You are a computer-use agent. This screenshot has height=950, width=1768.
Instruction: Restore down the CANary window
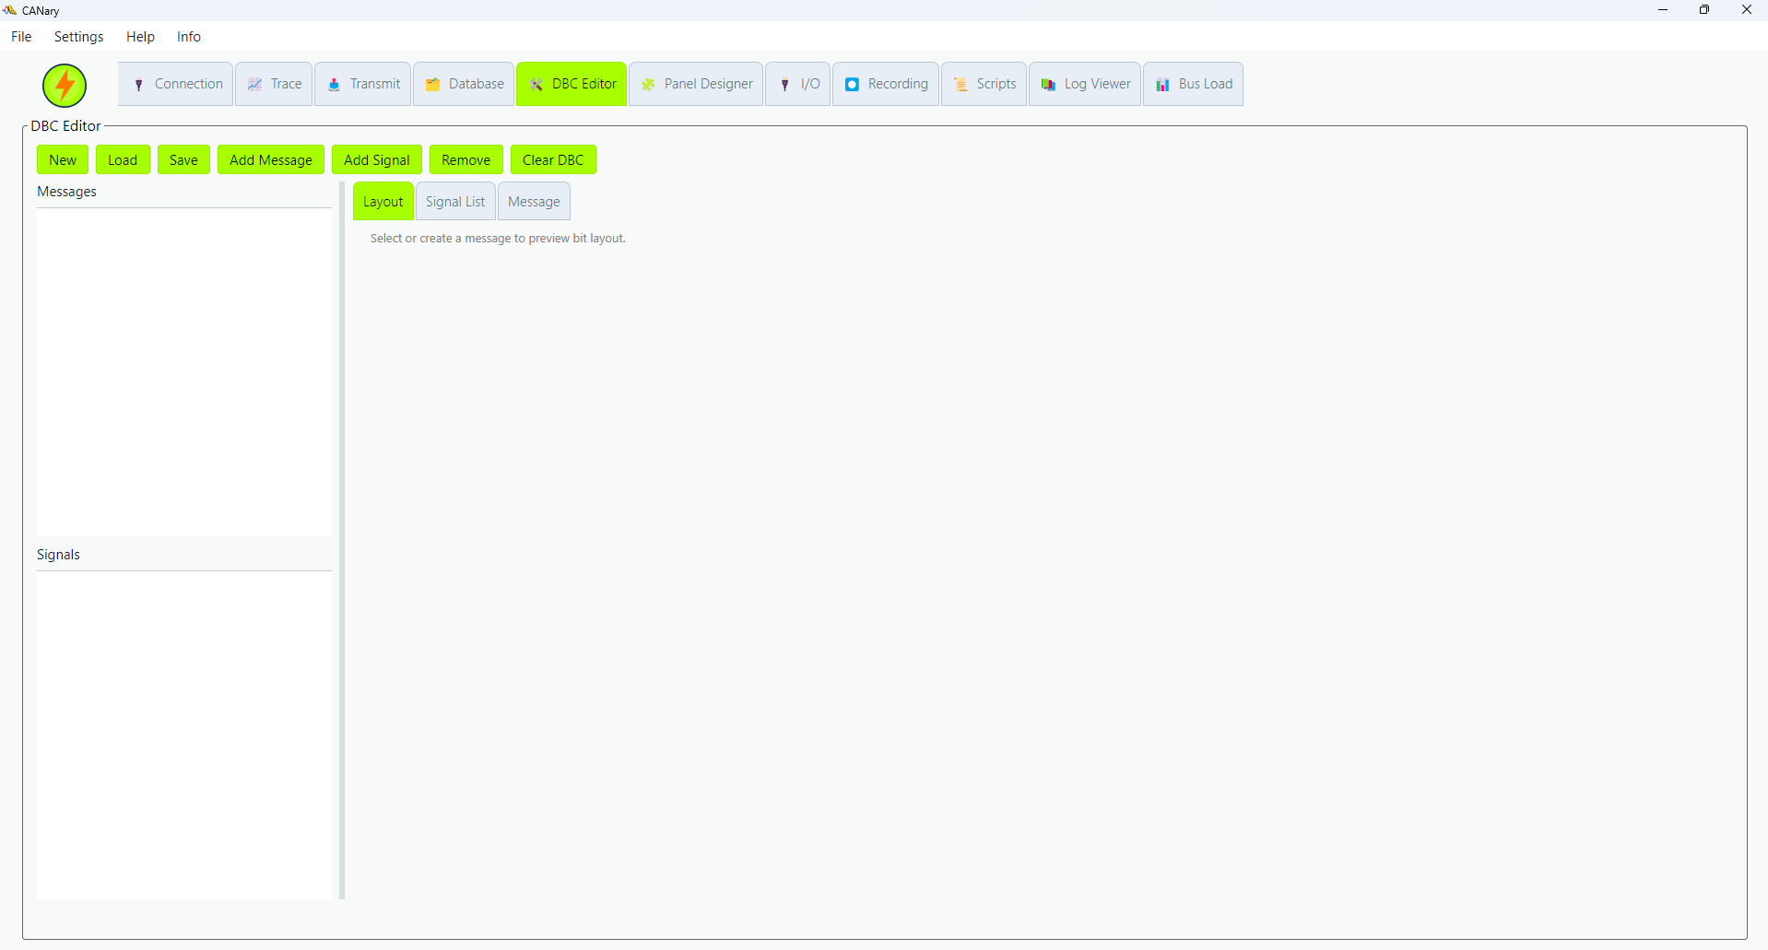click(1704, 10)
